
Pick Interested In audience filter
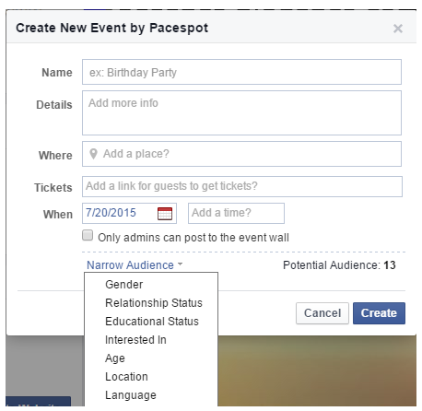pyautogui.click(x=135, y=340)
